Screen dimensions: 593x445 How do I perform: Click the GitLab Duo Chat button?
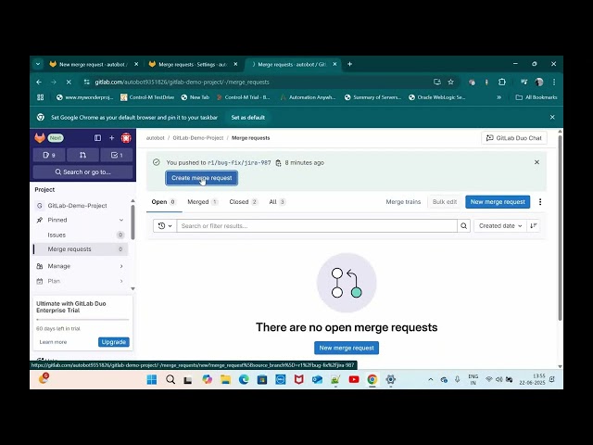[514, 138]
